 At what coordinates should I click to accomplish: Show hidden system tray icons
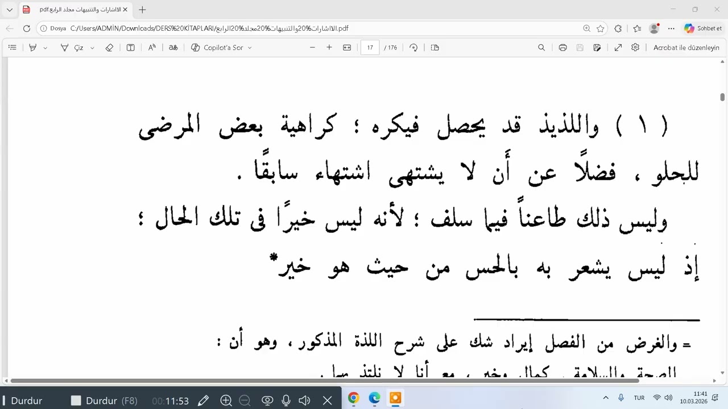(606, 398)
